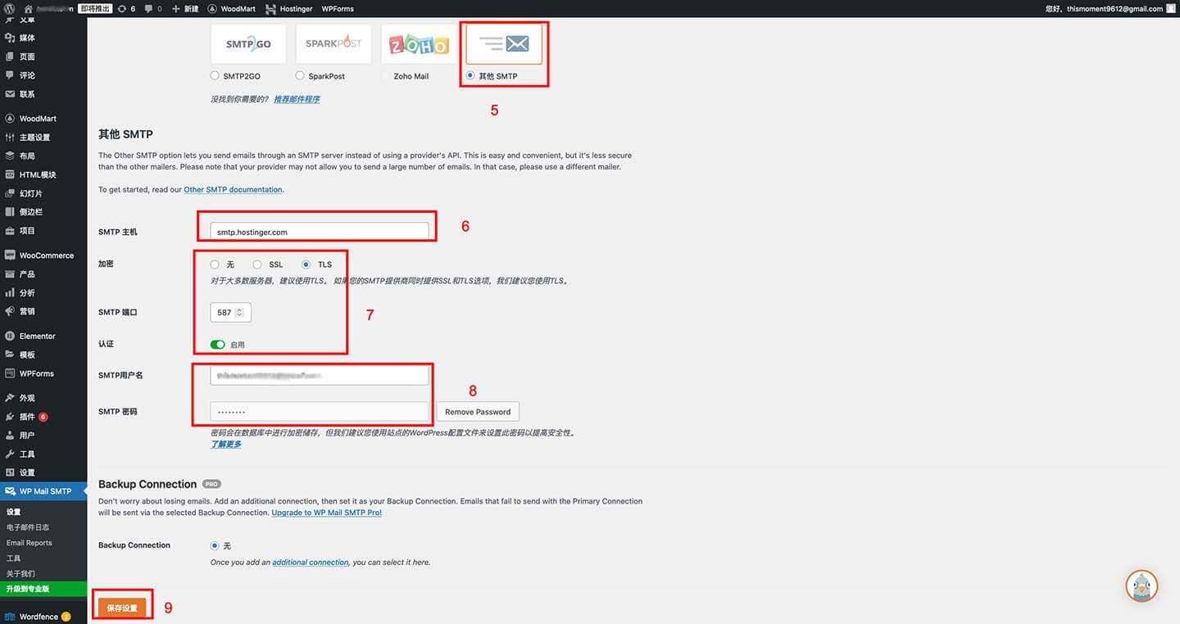Open the WoodMart menu in the admin bar
The height and width of the screenshot is (624, 1180).
coord(231,8)
